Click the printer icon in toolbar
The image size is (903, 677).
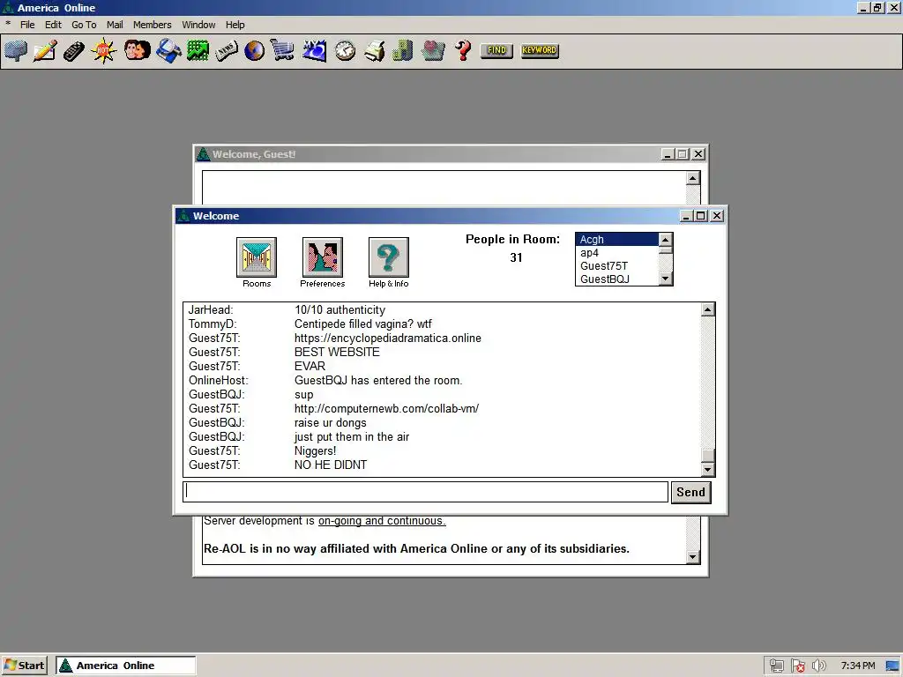(x=374, y=50)
